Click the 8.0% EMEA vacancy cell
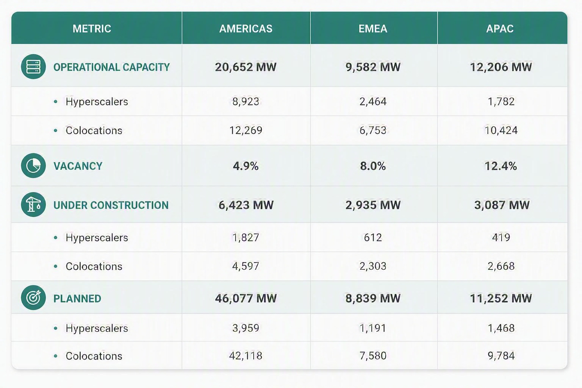The height and width of the screenshot is (388, 582). (x=373, y=166)
